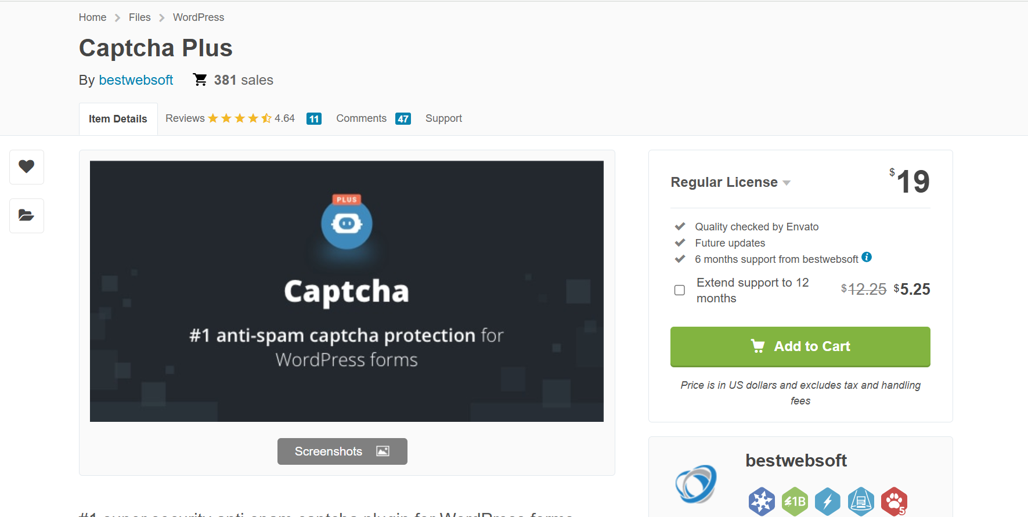Click the 'Captcha Plus' page title

[156, 48]
